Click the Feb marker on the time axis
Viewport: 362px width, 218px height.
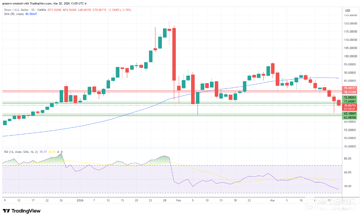coord(179,200)
